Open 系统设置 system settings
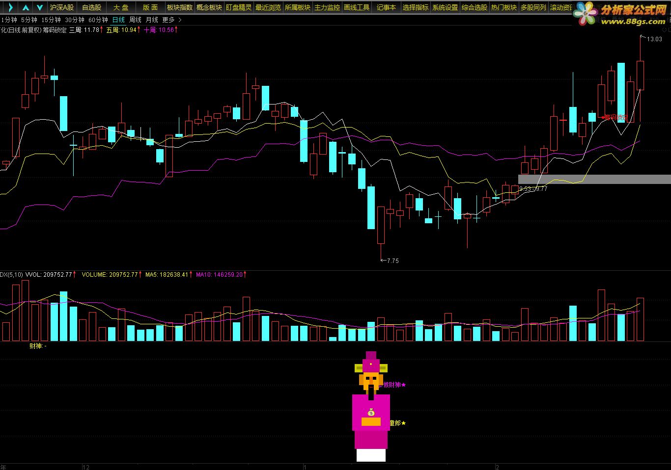Viewport: 671px width, 470px height. [x=445, y=7]
